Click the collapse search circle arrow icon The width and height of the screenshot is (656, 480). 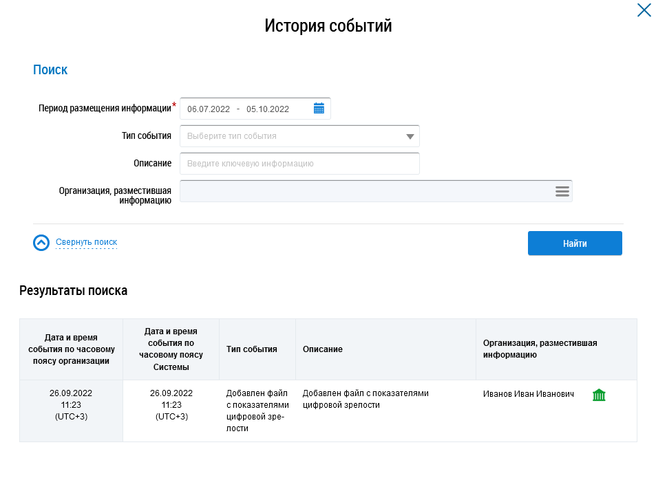tap(41, 243)
